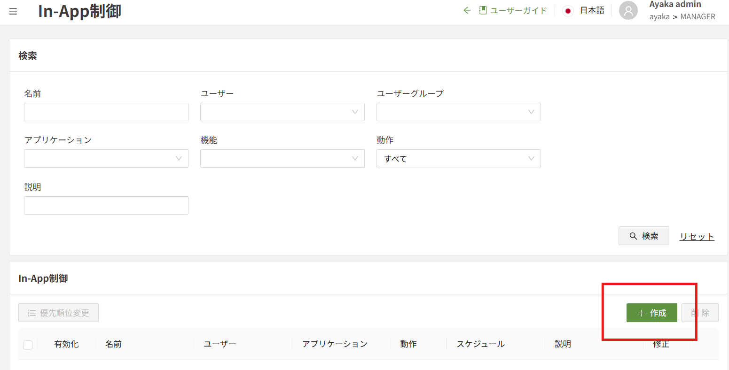Toggle the select-all checkbox in table header
Screen dimensions: 729x370
[28, 345]
